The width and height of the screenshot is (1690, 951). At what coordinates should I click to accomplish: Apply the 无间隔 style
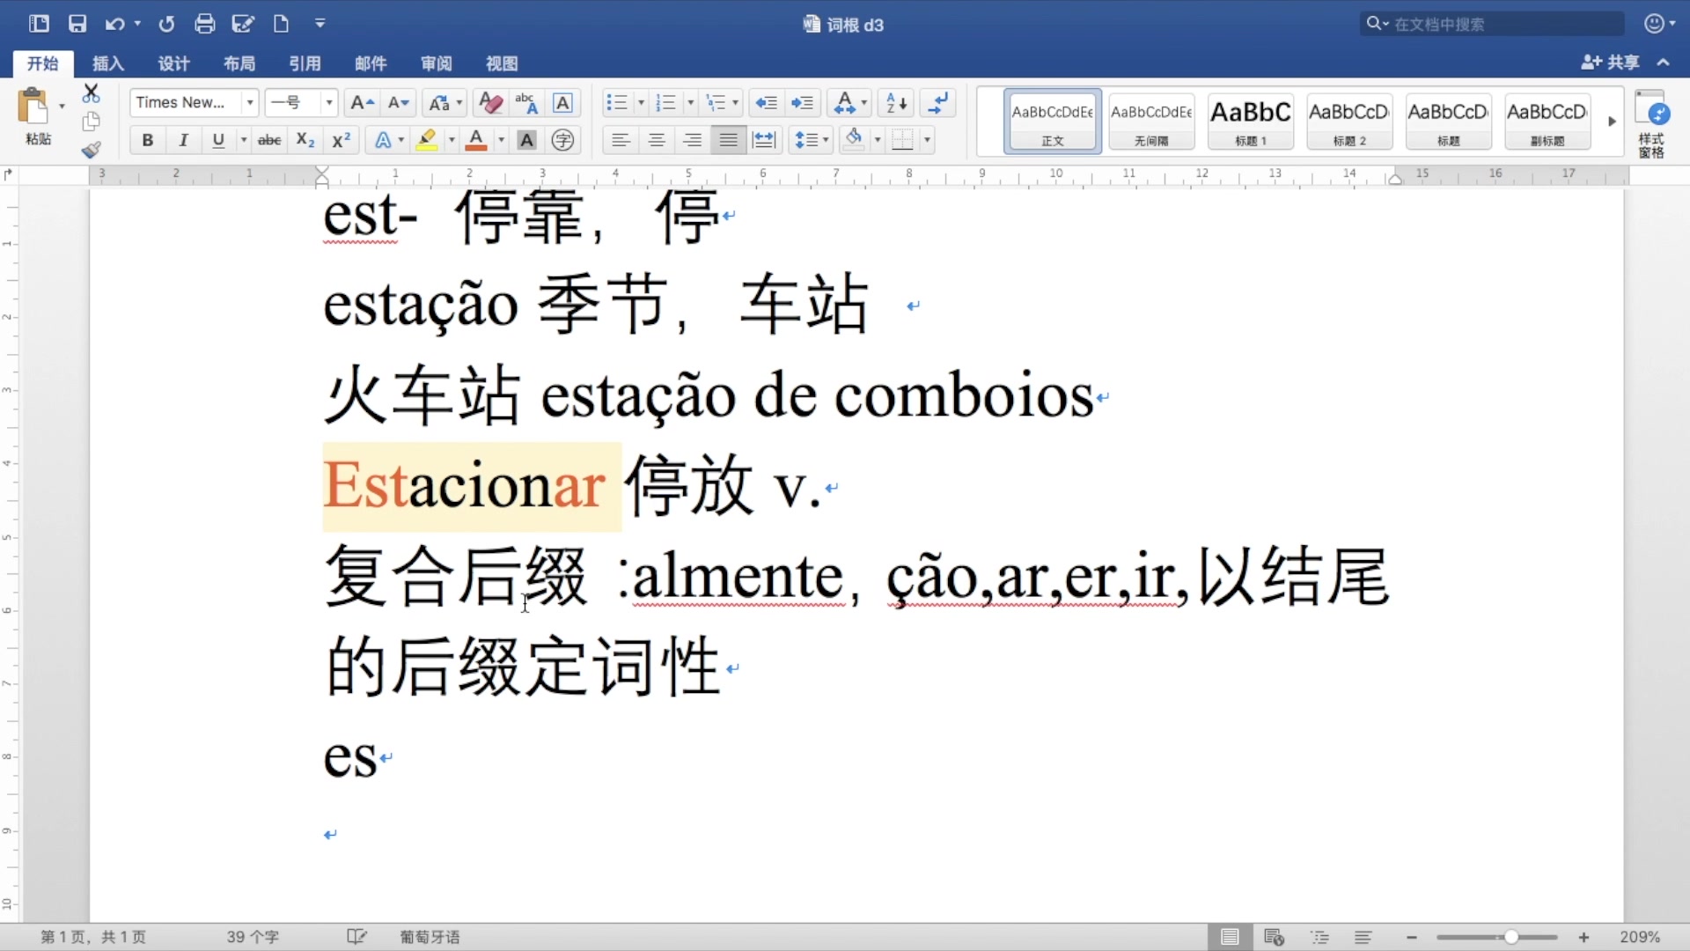pyautogui.click(x=1151, y=122)
